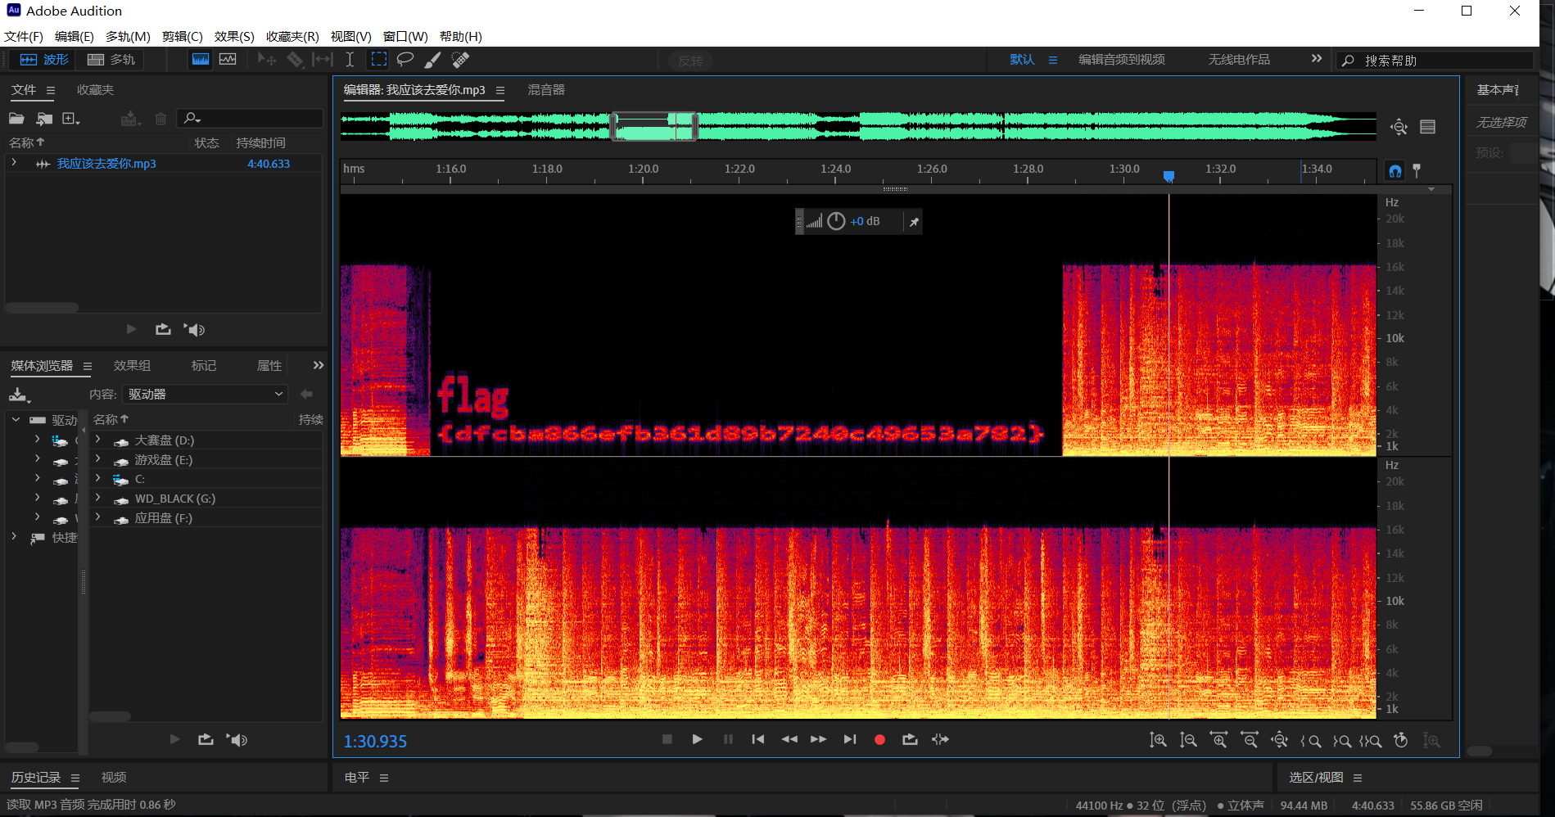Screen dimensions: 1555x817
Task: Select the Spot Healing Brush tool
Action: click(x=460, y=60)
